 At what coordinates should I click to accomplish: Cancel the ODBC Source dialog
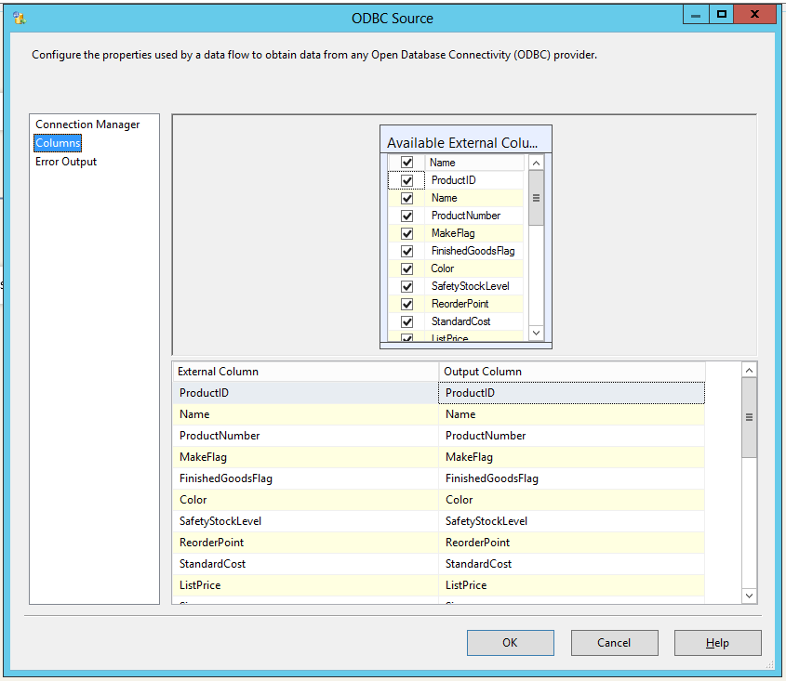pos(614,642)
